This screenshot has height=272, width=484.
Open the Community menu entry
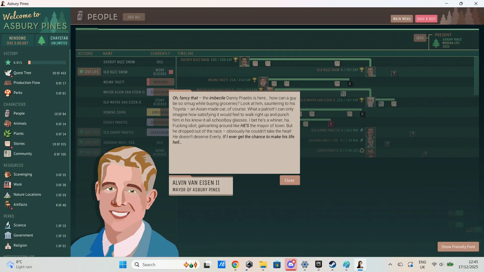[x=23, y=154]
